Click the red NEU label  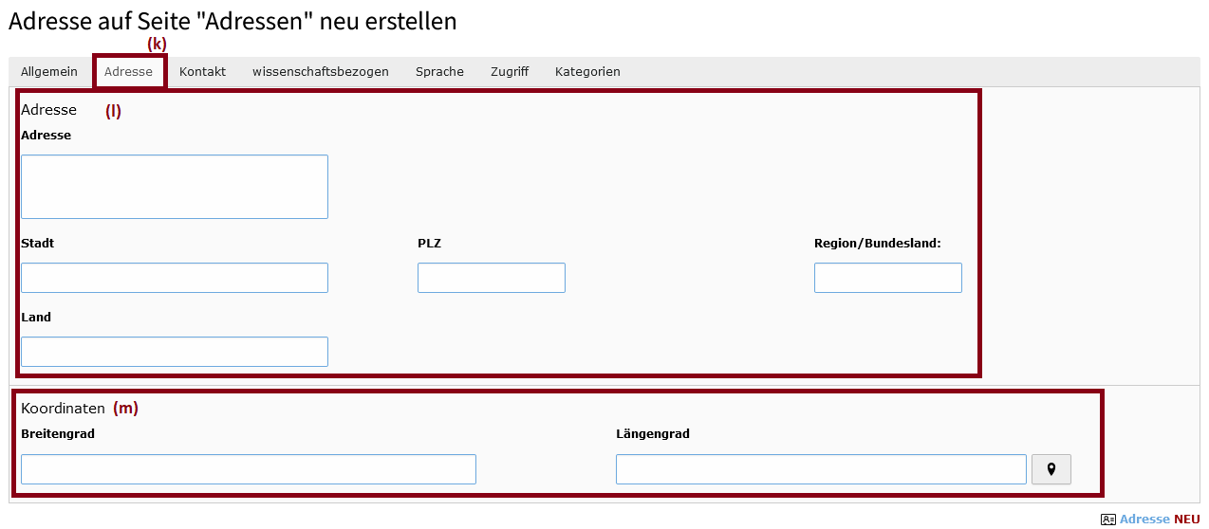(1187, 520)
